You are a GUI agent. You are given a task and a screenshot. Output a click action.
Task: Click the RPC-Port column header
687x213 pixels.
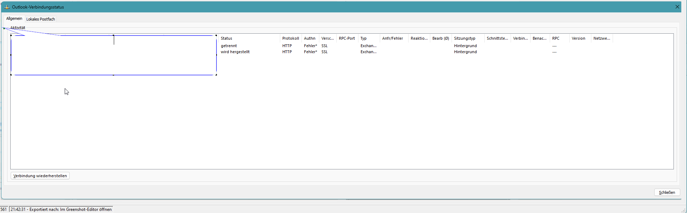pos(347,38)
